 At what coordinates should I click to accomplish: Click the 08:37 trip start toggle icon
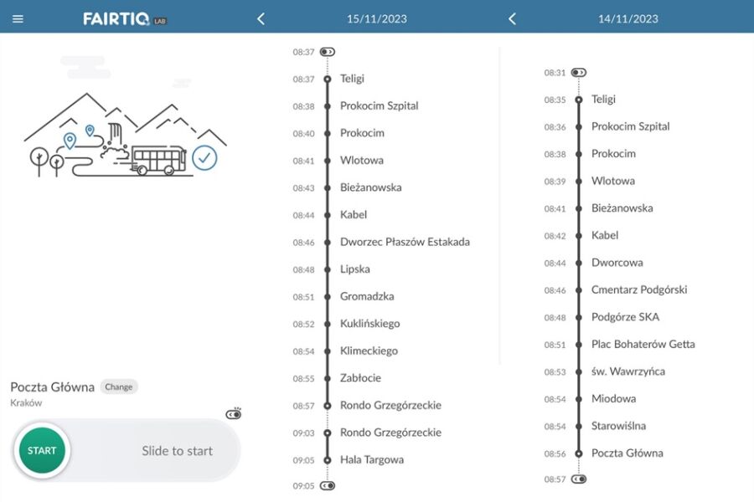[328, 52]
